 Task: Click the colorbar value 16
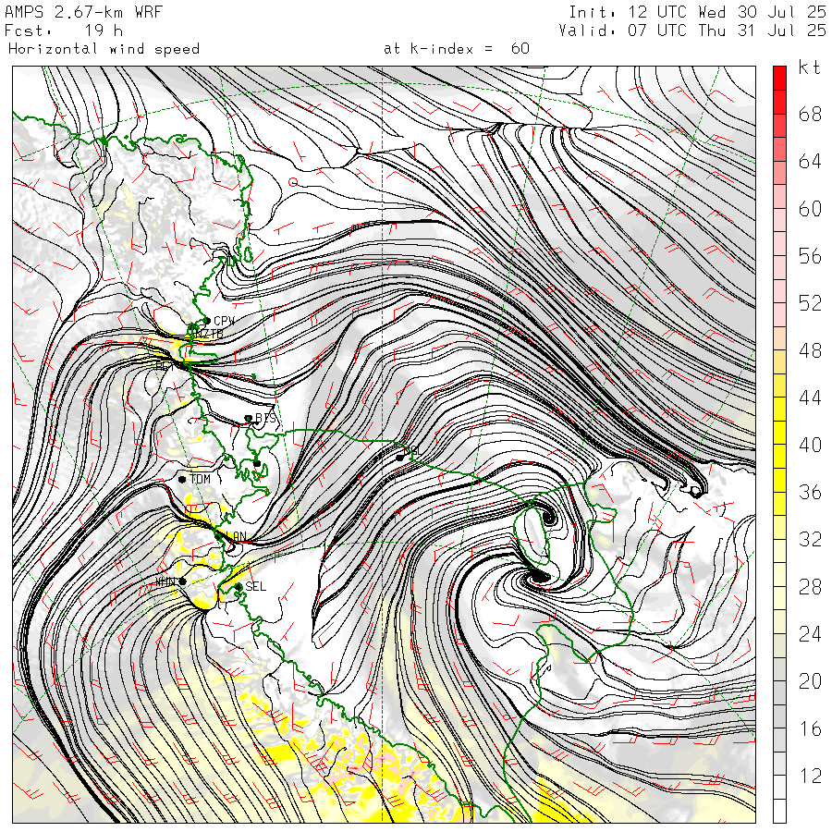click(x=810, y=729)
